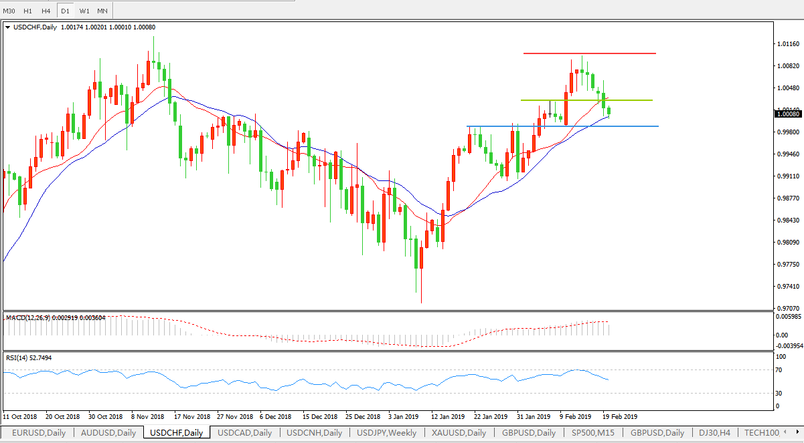
Task: Switch chart to M30 timeframe
Action: (9, 11)
